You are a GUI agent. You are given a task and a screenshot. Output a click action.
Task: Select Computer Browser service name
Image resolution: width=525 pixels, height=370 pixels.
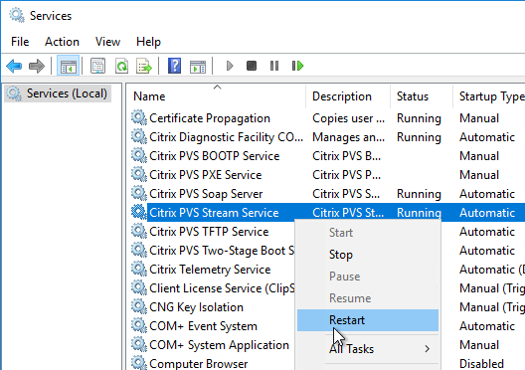click(x=198, y=364)
